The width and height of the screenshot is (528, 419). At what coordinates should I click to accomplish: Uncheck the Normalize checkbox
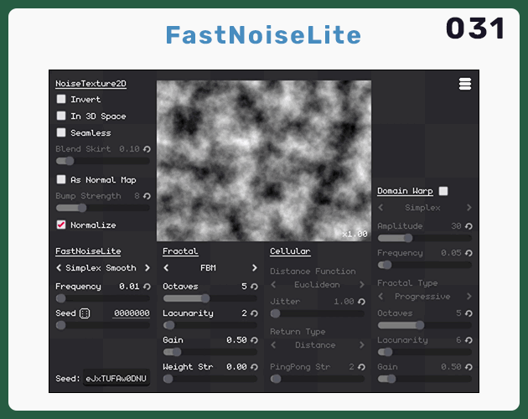tap(61, 225)
